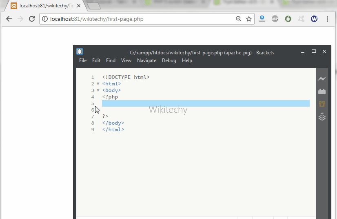The image size is (337, 219).
Task: Collapse the html tag fold arrow
Action: point(98,84)
